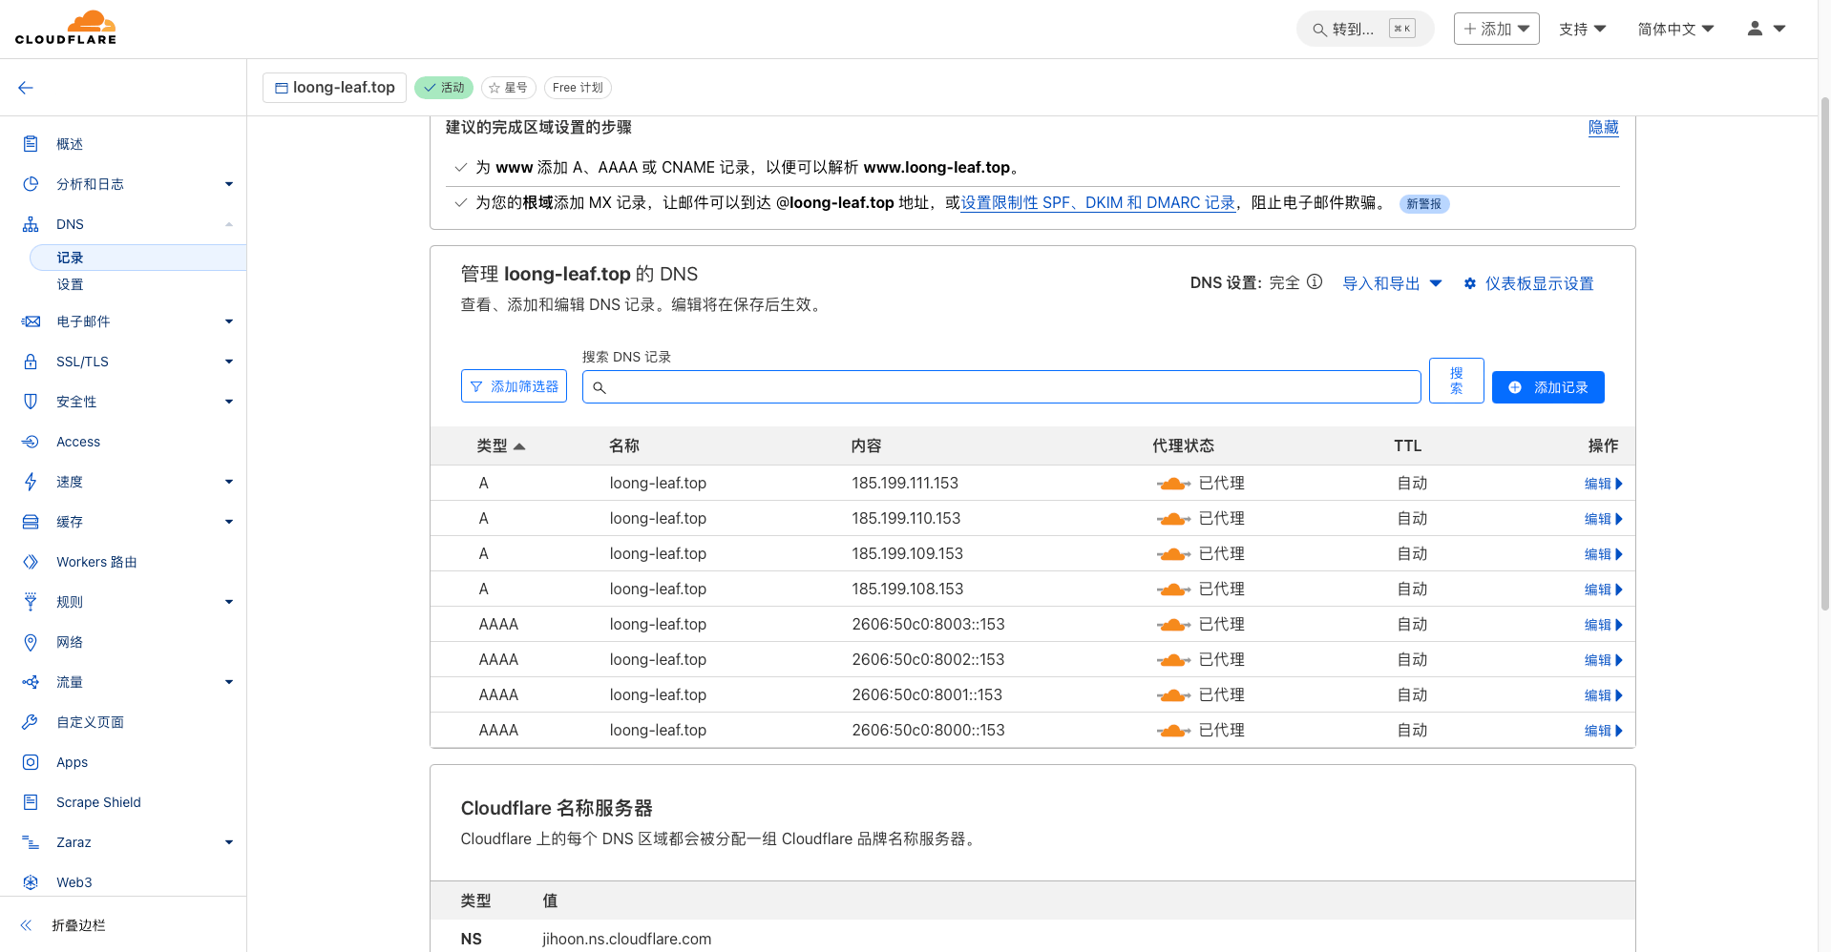Click the 流量 traffic icon
Image resolution: width=1831 pixels, height=952 pixels.
point(31,682)
